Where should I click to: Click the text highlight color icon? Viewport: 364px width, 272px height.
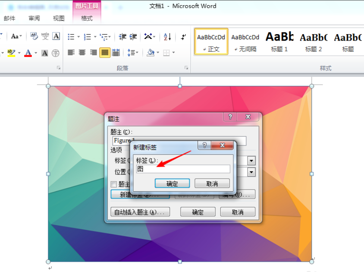coord(11,53)
